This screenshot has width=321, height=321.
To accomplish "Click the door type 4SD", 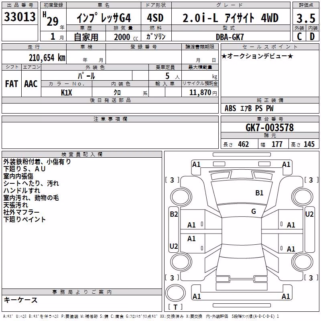I will 155,18.
